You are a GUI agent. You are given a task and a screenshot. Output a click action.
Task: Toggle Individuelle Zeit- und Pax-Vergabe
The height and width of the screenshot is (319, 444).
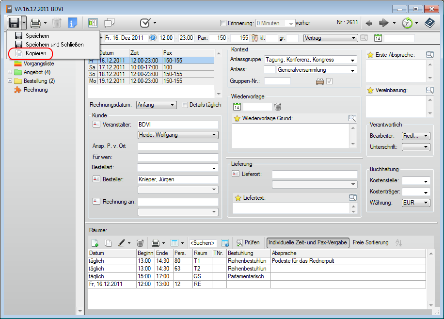click(308, 242)
